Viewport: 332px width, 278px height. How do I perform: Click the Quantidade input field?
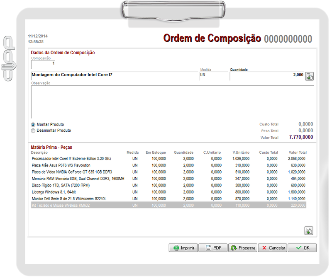267,75
